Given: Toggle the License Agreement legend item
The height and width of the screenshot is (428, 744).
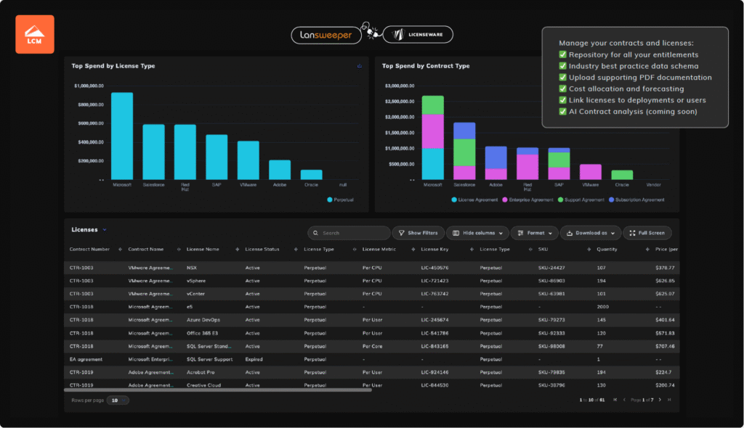Looking at the screenshot, I should tap(474, 200).
